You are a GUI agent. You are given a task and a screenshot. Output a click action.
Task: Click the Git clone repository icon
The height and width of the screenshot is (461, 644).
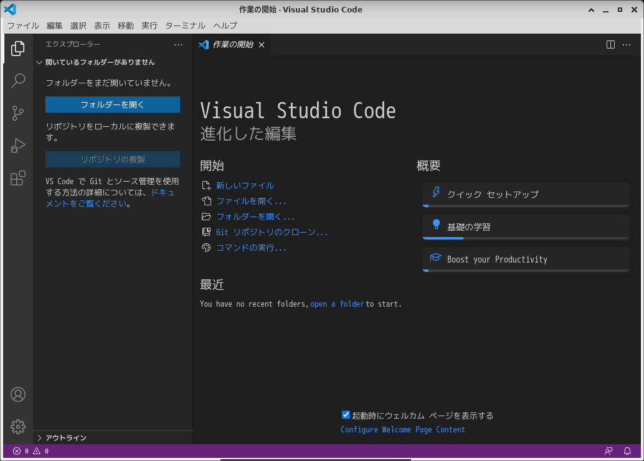coord(206,233)
